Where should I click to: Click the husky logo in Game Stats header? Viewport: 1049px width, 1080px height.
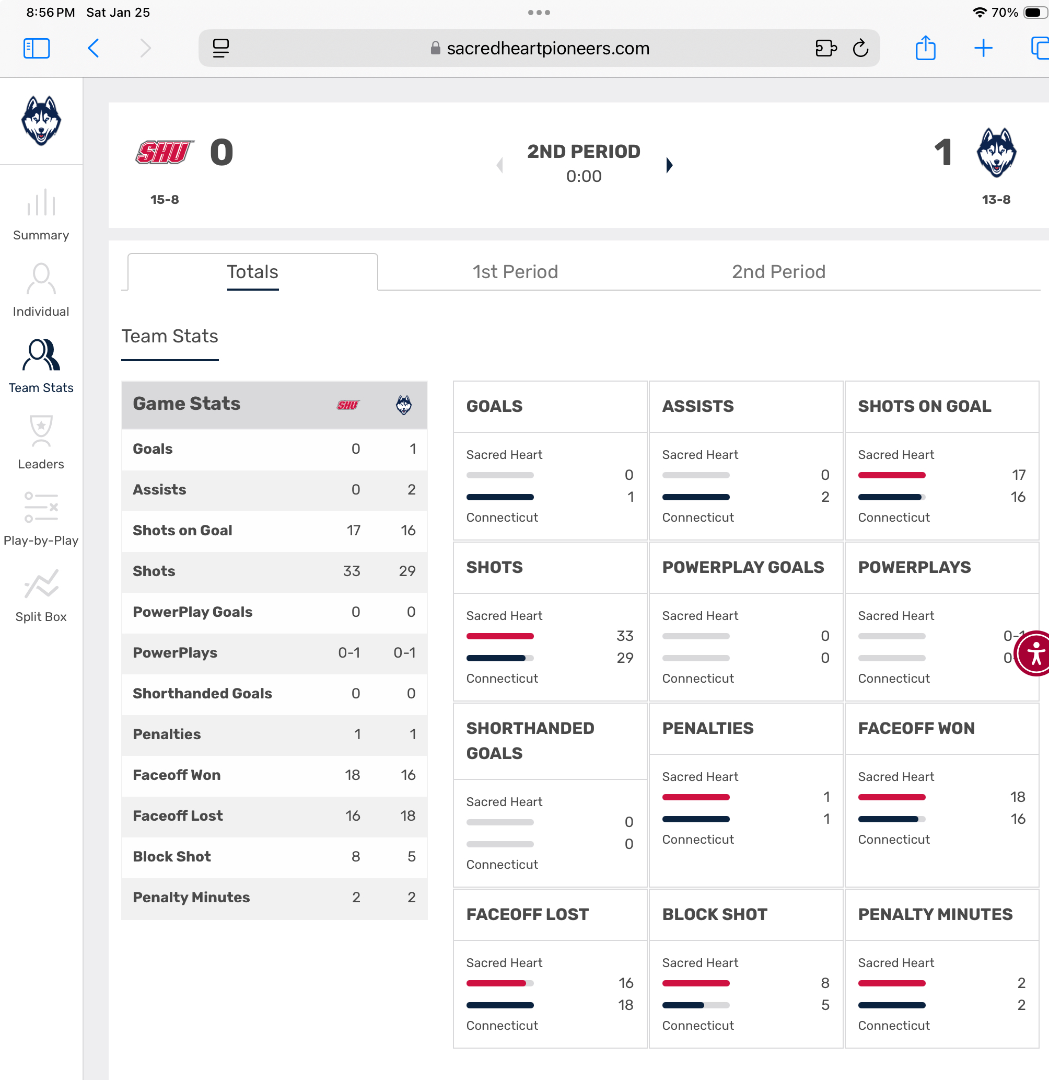(404, 405)
